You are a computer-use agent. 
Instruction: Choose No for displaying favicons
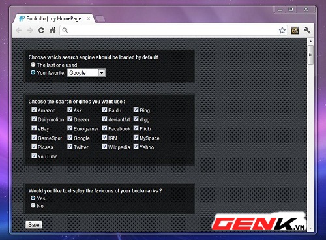click(33, 205)
